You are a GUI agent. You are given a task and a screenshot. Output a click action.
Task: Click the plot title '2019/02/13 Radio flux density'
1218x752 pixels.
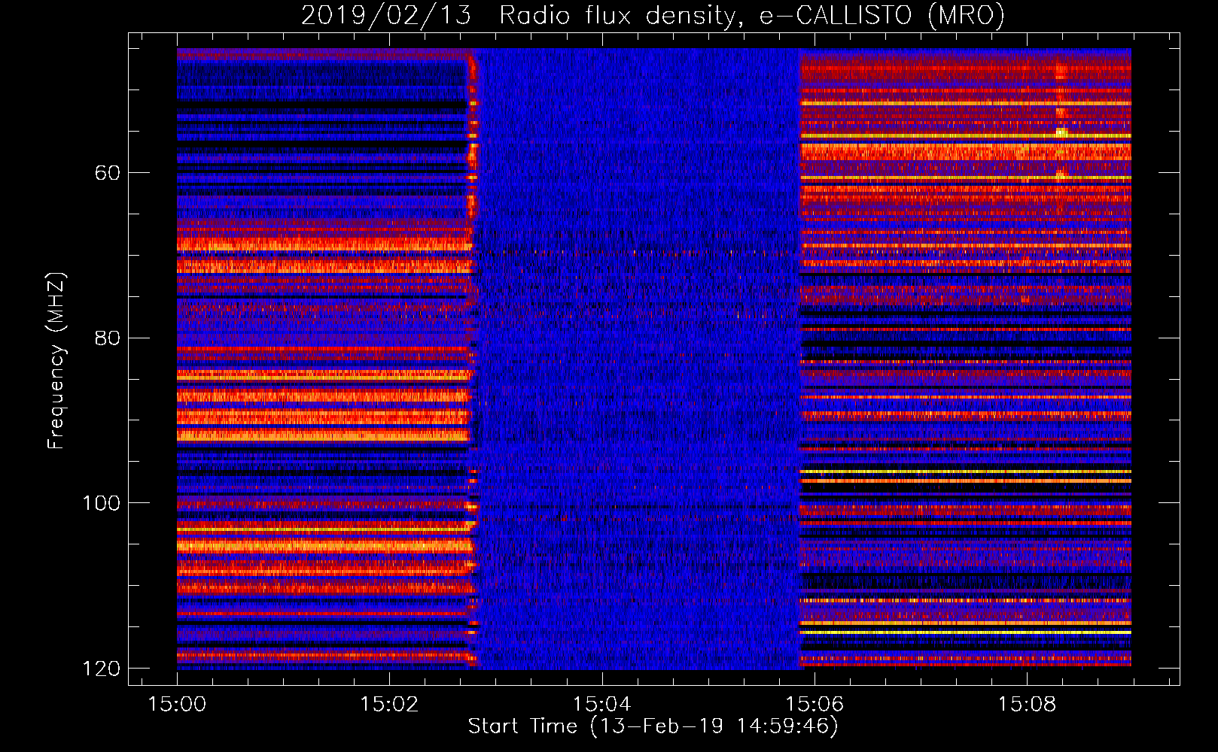(653, 16)
